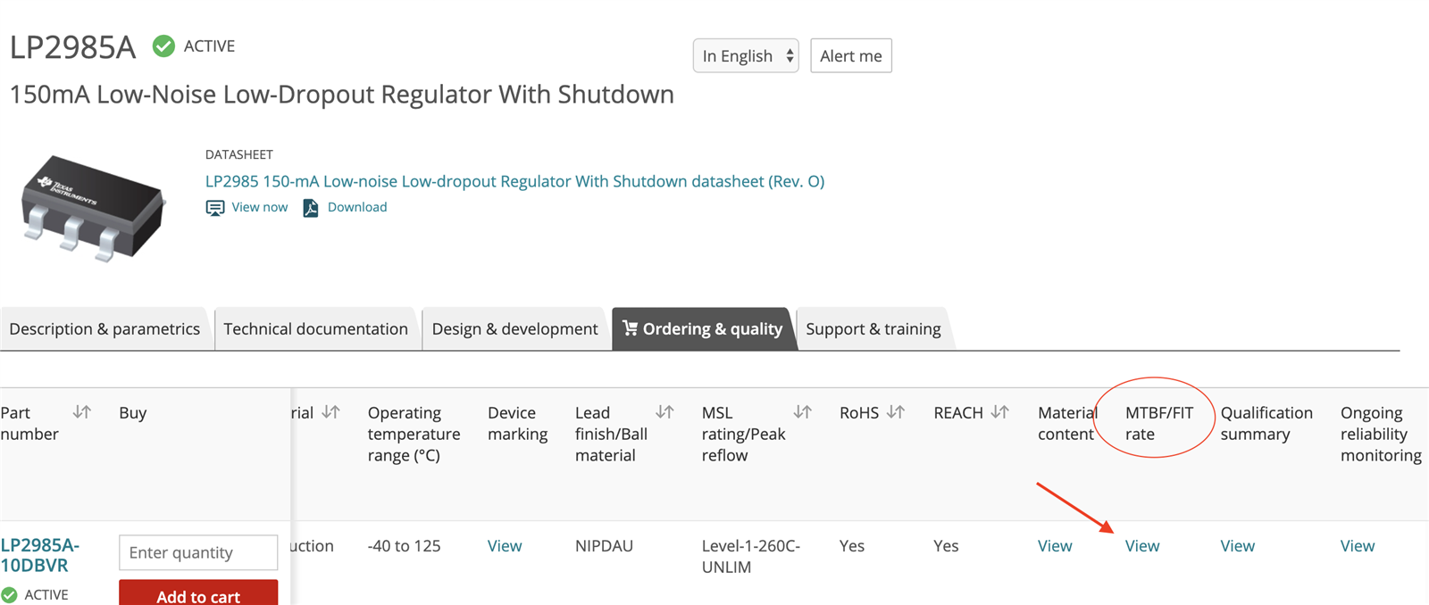Sort the RoHS column arrows

pyautogui.click(x=896, y=412)
